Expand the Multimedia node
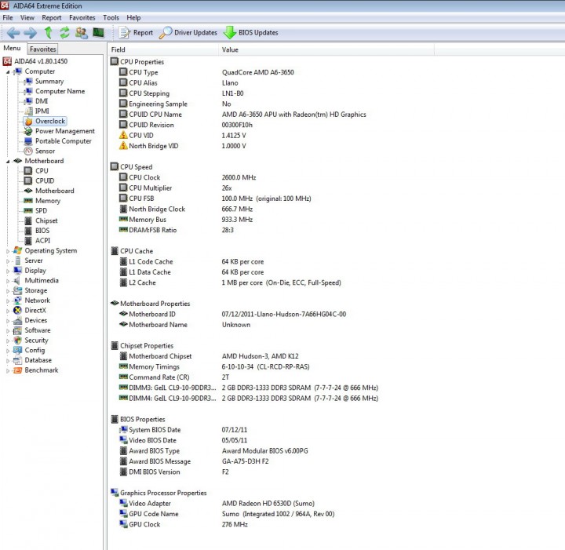Viewport: 565px width, 550px height. click(x=8, y=281)
